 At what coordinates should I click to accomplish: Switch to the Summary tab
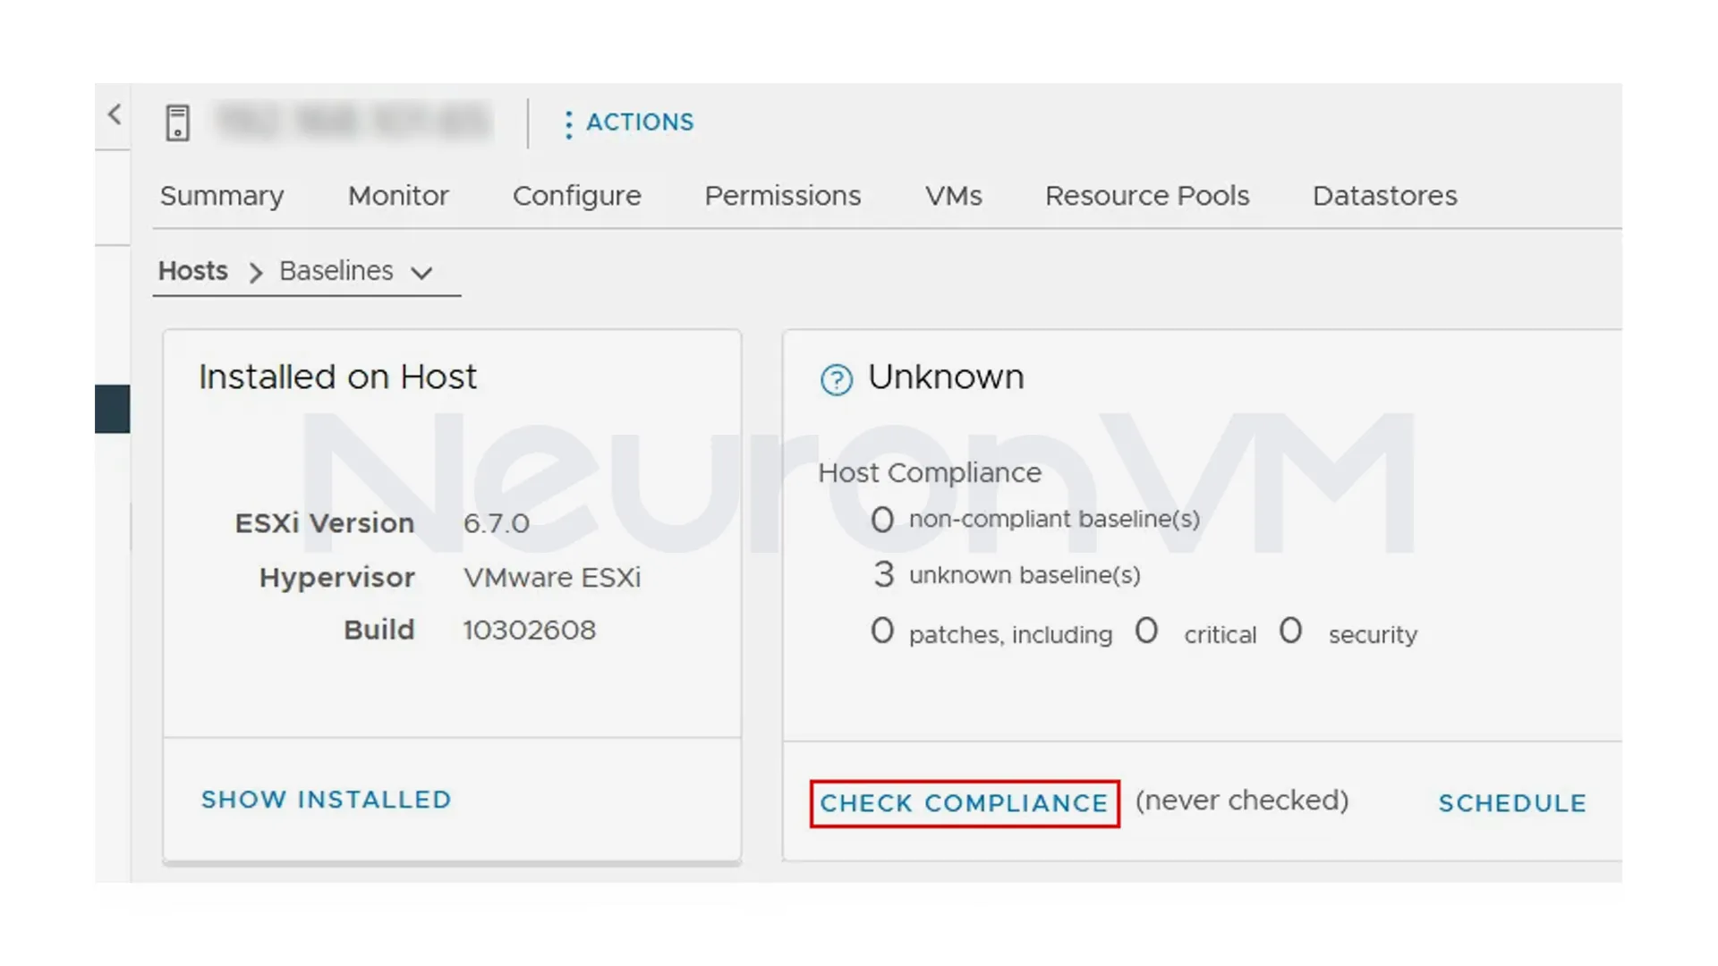click(222, 196)
